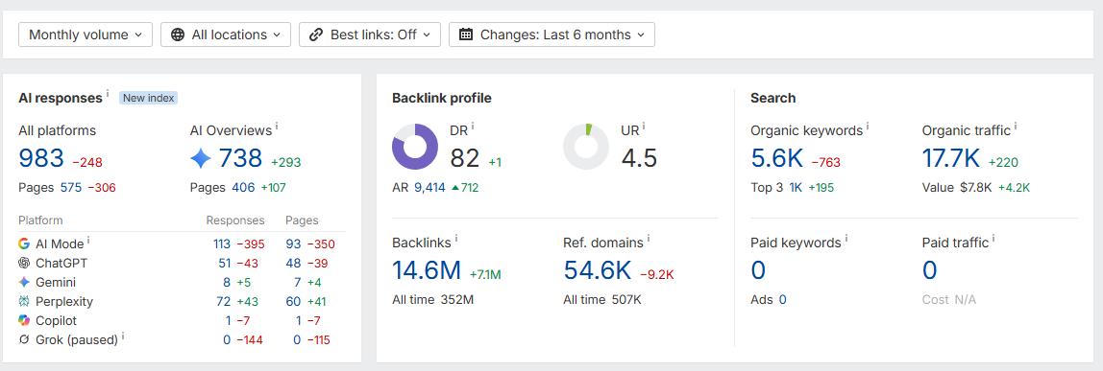Click info icon next to Paid traffic
The width and height of the screenshot is (1103, 371).
pos(994,239)
